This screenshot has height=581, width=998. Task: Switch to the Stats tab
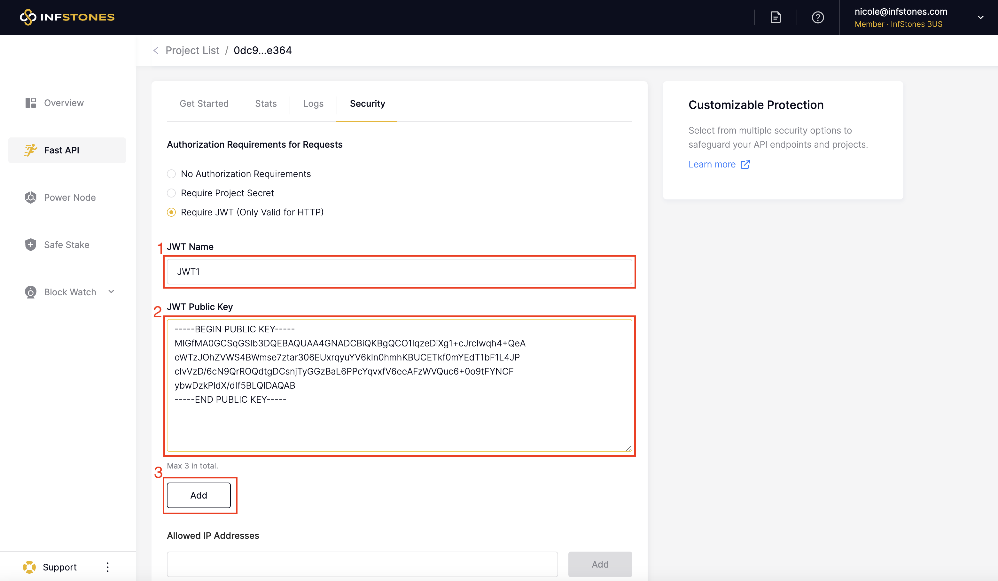266,103
